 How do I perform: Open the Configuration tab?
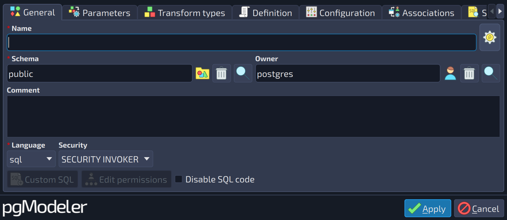pyautogui.click(x=341, y=13)
